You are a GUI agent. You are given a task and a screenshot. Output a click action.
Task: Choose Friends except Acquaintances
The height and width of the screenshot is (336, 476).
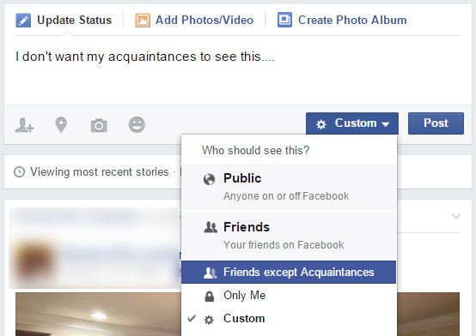pyautogui.click(x=289, y=272)
